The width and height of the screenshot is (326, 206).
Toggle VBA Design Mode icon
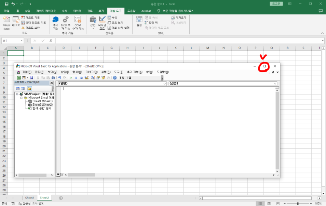pyautogui.click(x=86, y=78)
